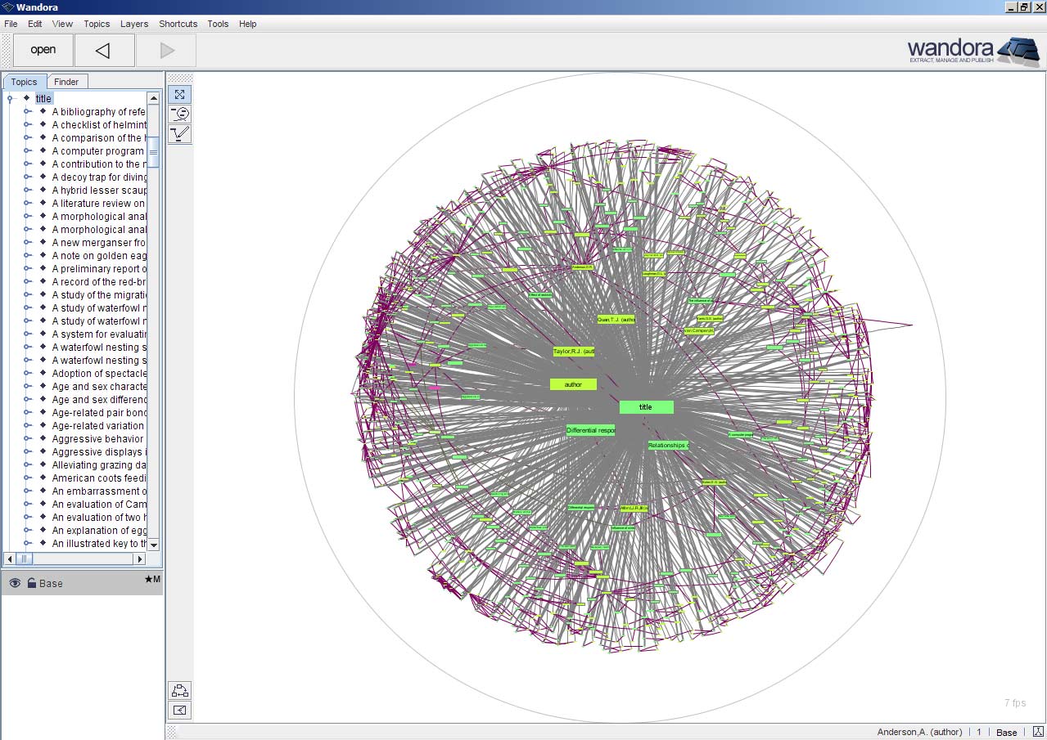Click the filter view icon below the layout icon
Viewport: 1047px width, 740px height.
(x=178, y=710)
